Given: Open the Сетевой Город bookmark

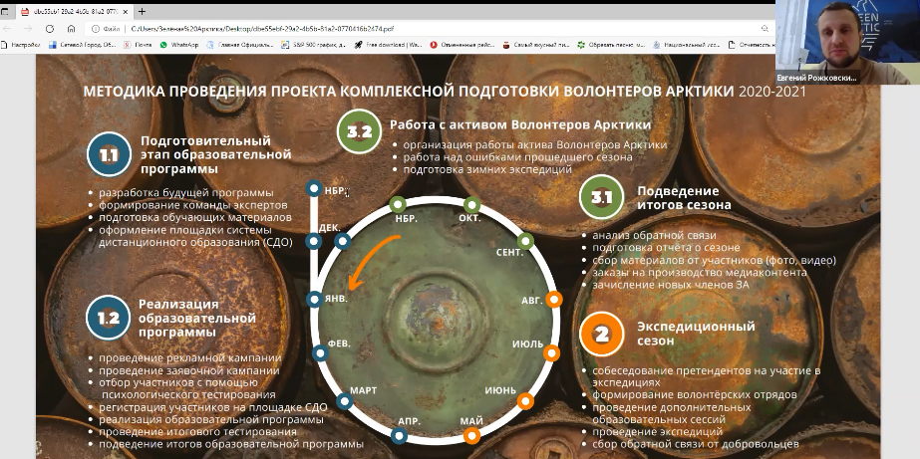Looking at the screenshot, I should (82, 45).
